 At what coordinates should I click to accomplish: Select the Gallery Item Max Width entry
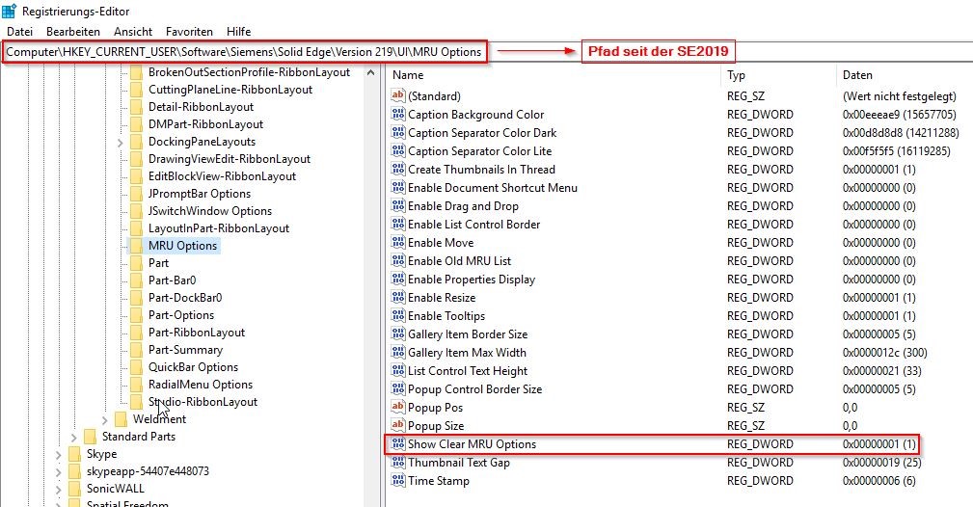467,353
